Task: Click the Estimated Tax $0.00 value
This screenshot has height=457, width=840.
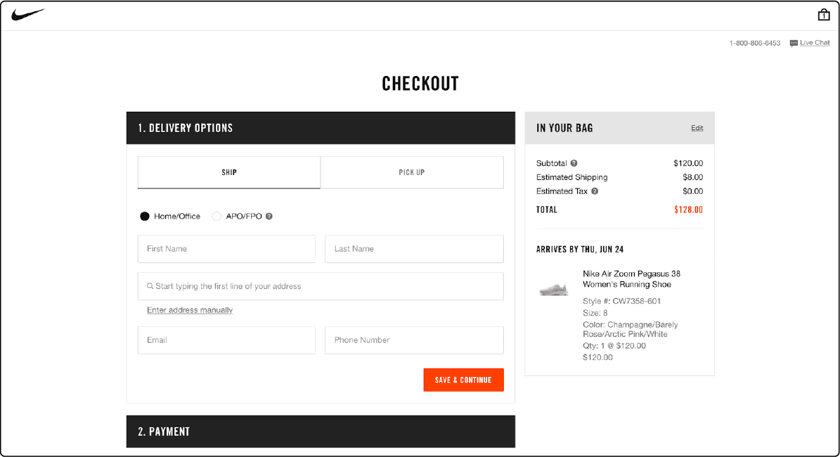Action: 692,191
